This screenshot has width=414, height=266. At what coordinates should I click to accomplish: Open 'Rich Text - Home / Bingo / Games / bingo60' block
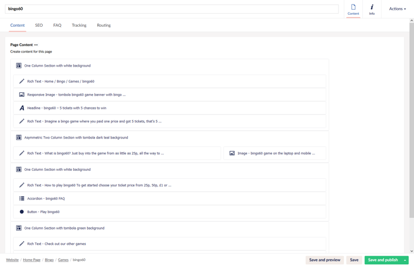(170, 81)
